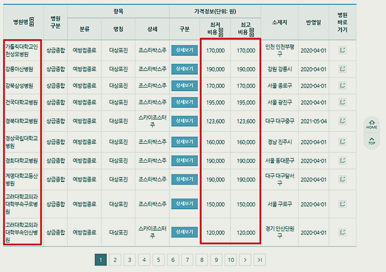The image size is (386, 272).
Task: Click 상세보기 for 경상국립대학교병원
Action: pos(184,142)
